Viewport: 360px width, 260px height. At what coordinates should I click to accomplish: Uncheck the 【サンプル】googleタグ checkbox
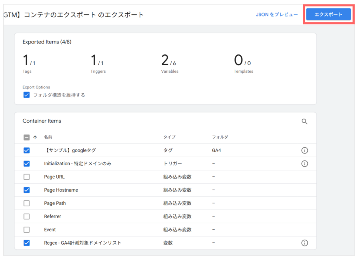[27, 151]
